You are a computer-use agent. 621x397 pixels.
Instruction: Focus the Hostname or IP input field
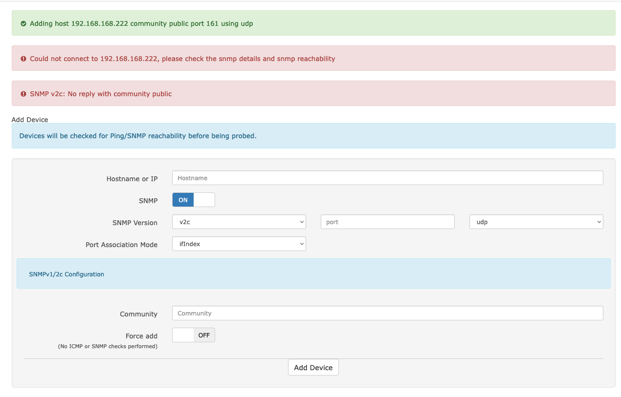(x=387, y=177)
